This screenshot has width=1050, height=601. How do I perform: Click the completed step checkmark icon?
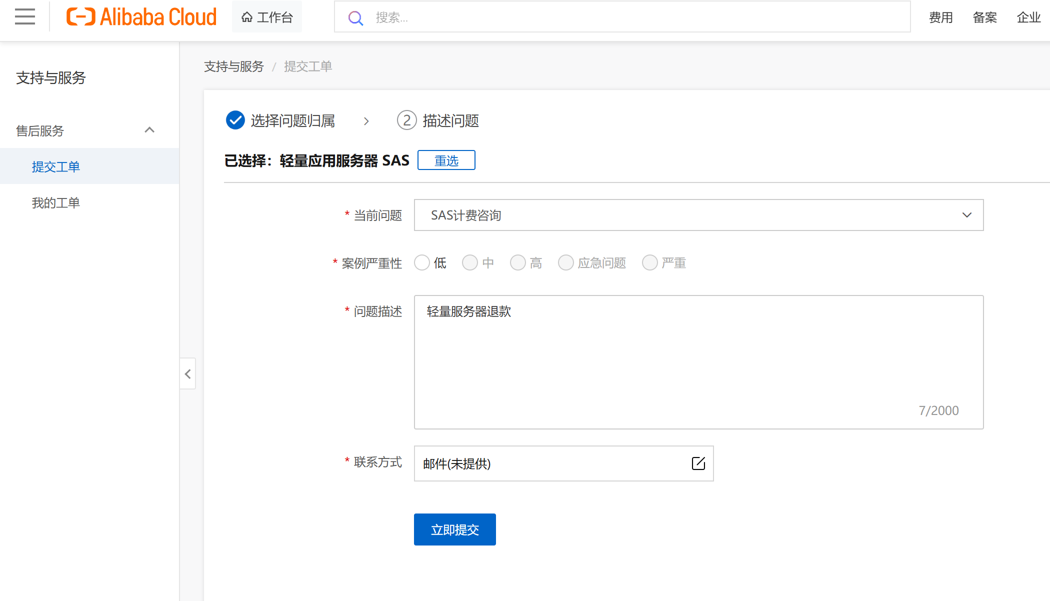(x=235, y=120)
